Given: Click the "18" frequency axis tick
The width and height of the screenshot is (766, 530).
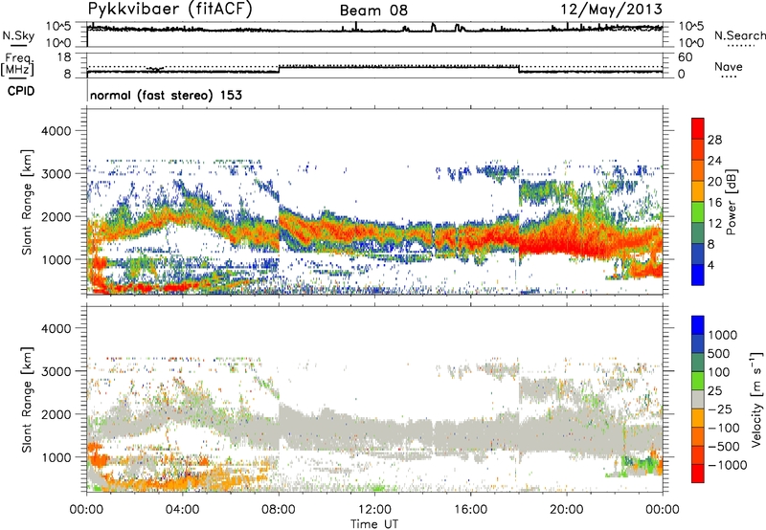Looking at the screenshot, I should tap(64, 57).
